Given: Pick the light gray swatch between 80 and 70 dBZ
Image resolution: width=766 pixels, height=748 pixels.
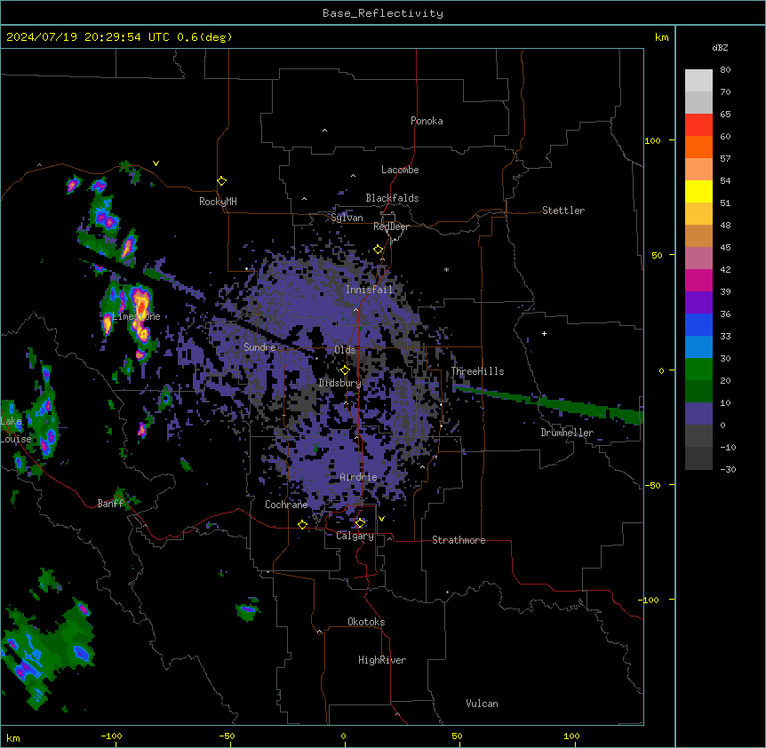Looking at the screenshot, I should tap(698, 81).
